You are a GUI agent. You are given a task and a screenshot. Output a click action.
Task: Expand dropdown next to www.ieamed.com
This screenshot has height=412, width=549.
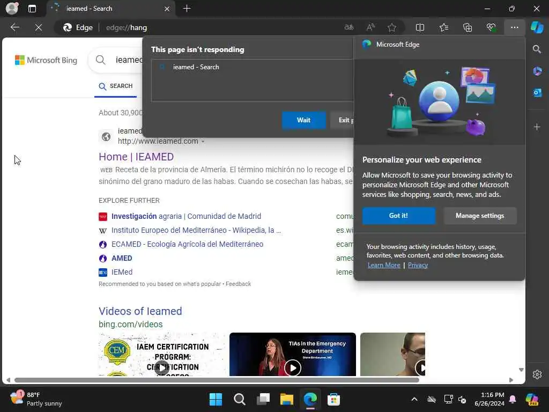coord(203,142)
